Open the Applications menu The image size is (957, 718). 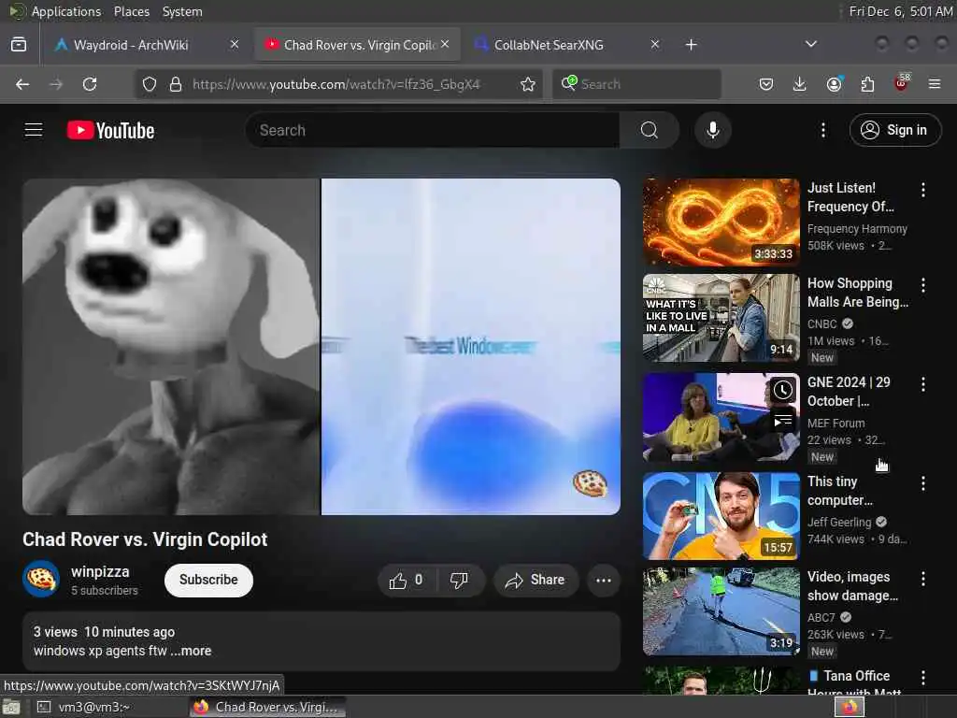pos(66,11)
